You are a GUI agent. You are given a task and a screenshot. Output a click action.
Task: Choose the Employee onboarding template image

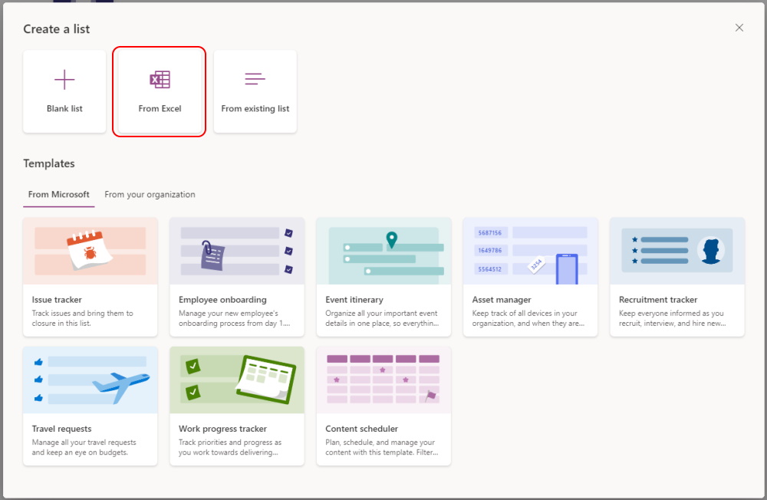coord(237,251)
